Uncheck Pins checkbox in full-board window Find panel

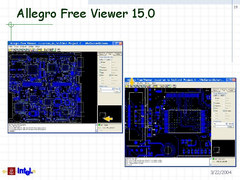[x=100, y=75]
